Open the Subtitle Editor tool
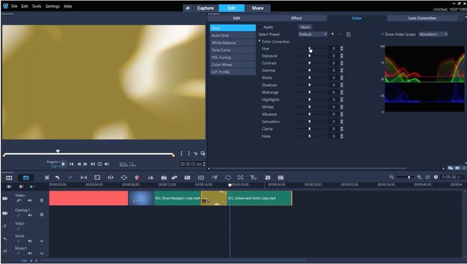Image resolution: width=467 pixels, height=264 pixels. click(188, 178)
